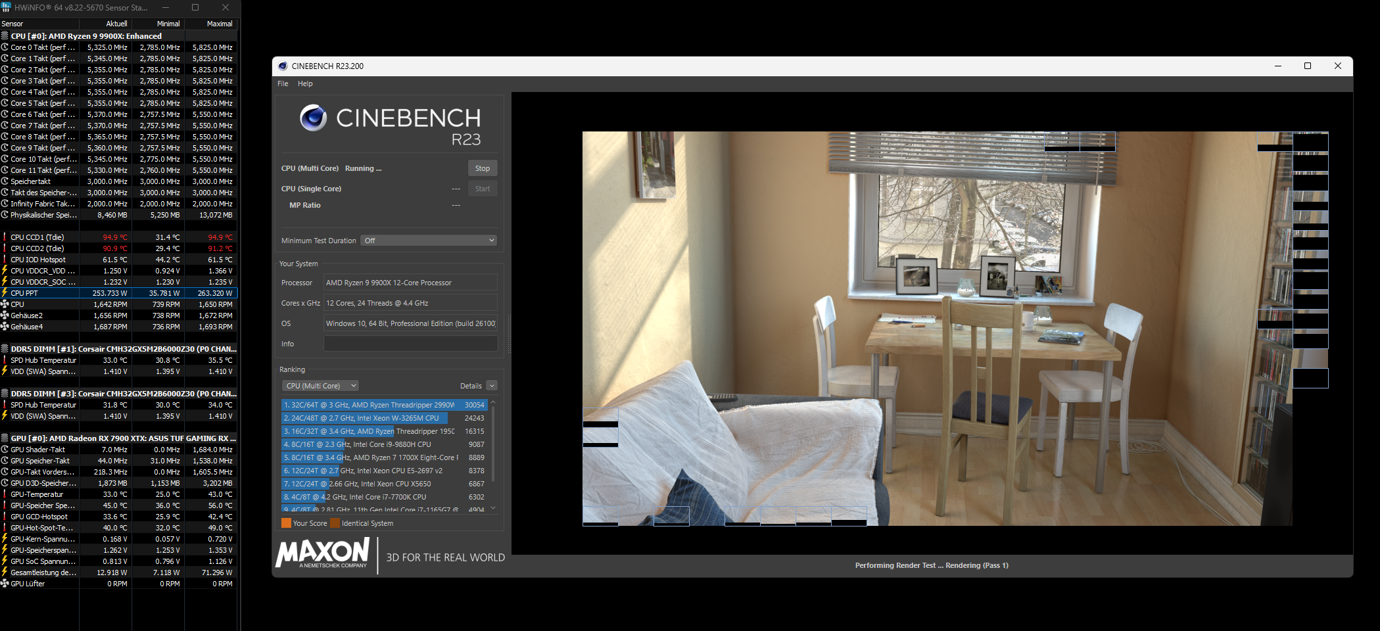
Task: Click the orange Your Score color swatch
Action: (286, 523)
